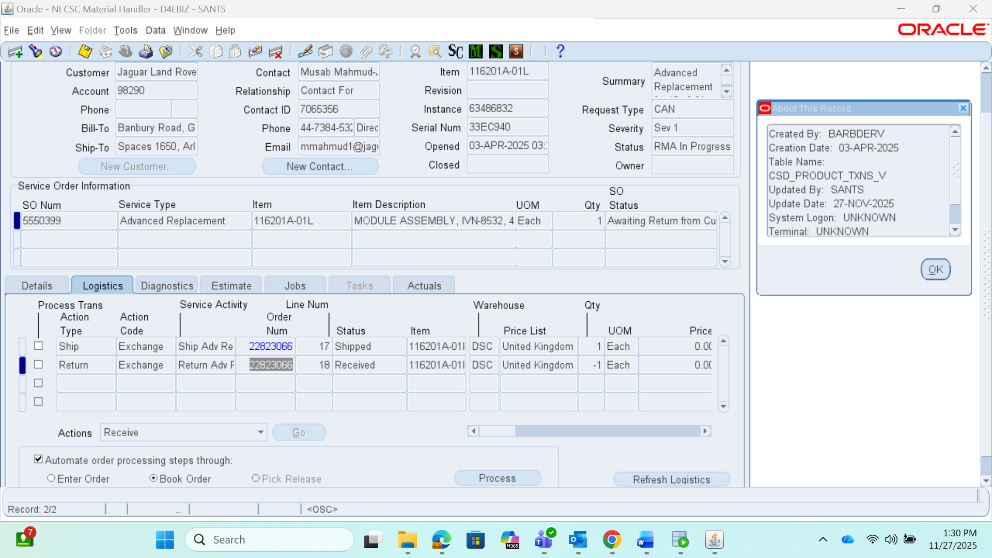Click the New Record toolbar icon
This screenshot has width=992, height=558.
[x=16, y=51]
